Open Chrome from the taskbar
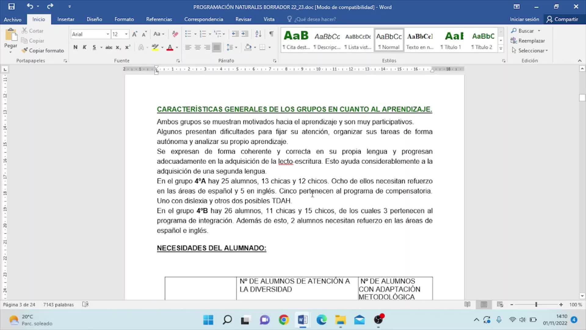The width and height of the screenshot is (586, 330). click(x=284, y=320)
